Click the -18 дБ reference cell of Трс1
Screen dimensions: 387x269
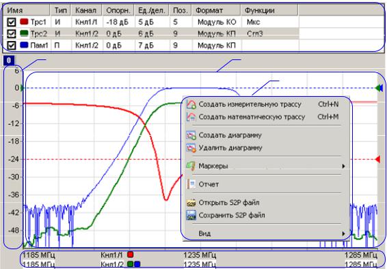point(118,22)
